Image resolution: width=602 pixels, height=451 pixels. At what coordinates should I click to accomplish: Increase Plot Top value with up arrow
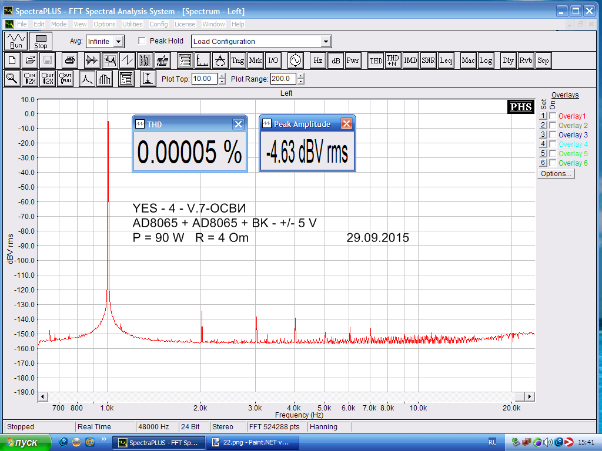222,76
